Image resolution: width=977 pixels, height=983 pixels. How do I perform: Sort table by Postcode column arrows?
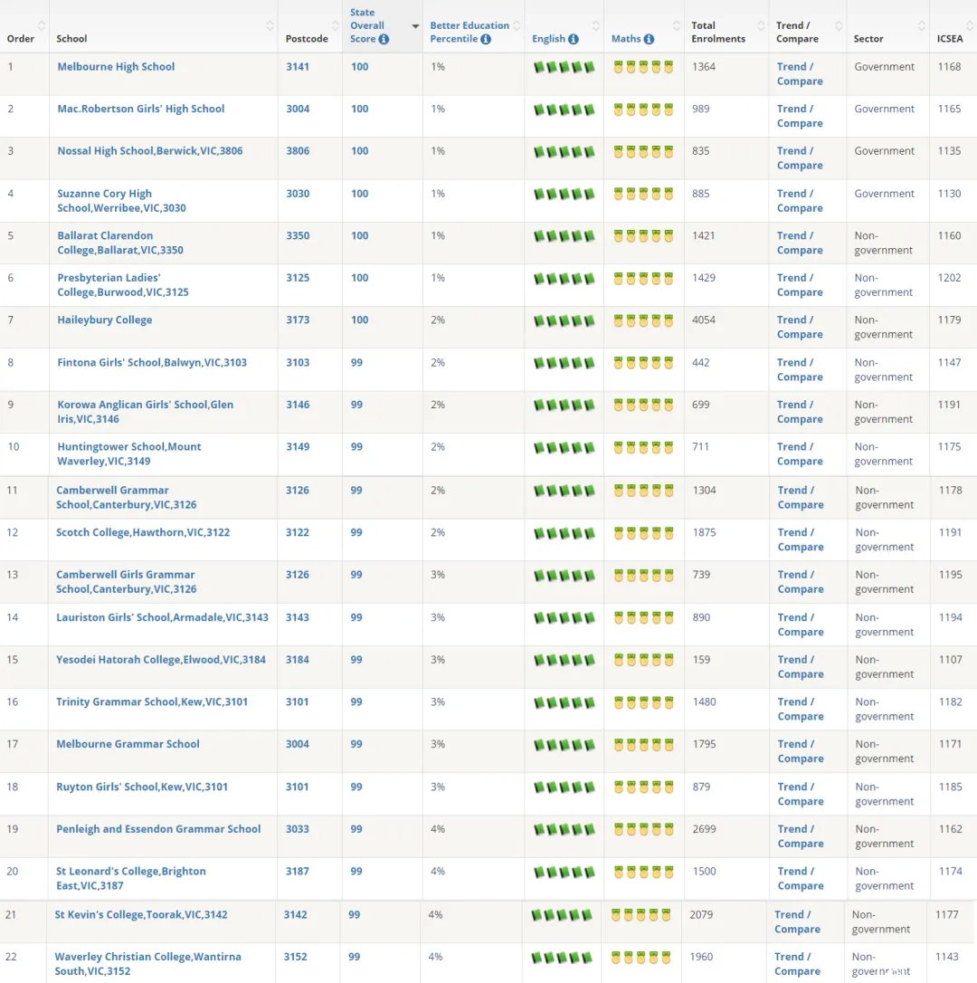336,25
